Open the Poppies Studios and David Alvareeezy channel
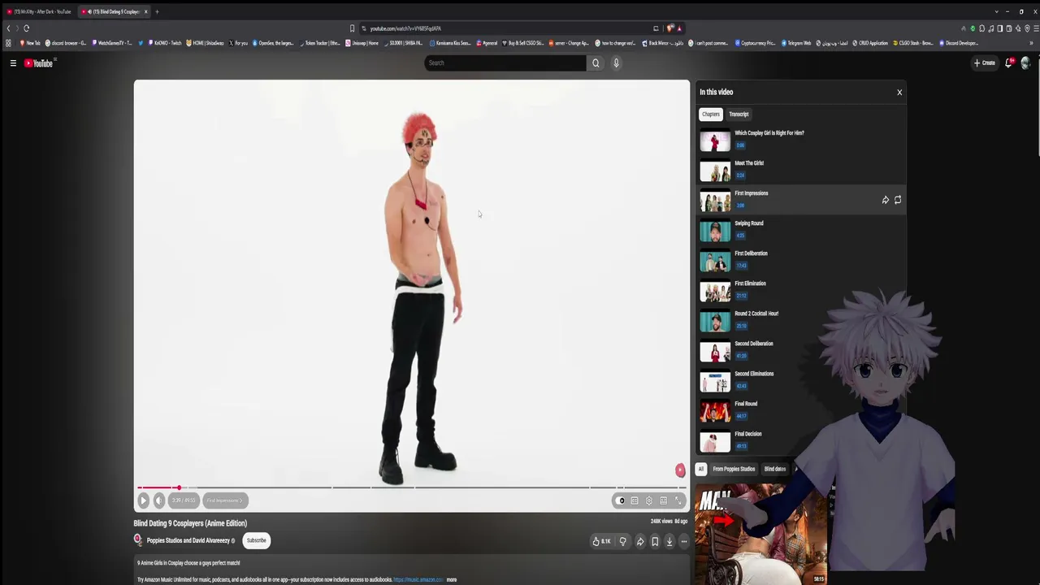Screen dimensions: 1040x585 188,540
